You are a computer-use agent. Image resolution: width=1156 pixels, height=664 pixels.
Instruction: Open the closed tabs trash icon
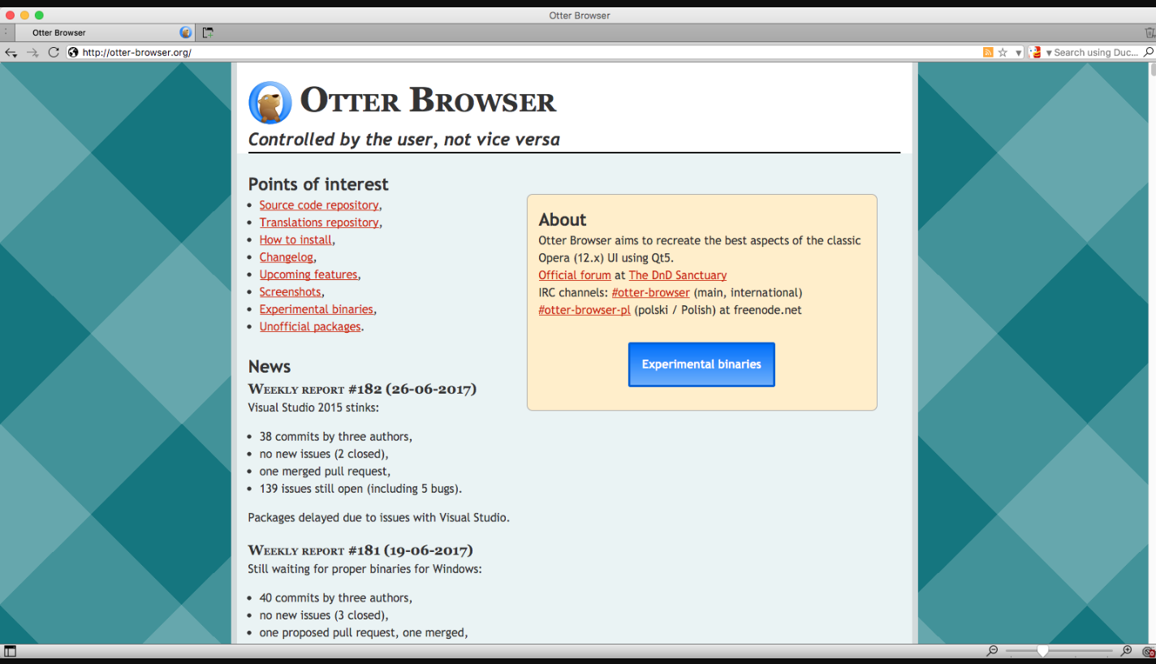coord(1150,32)
